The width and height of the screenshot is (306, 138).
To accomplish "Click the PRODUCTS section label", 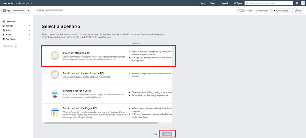I will pos(8,46).
